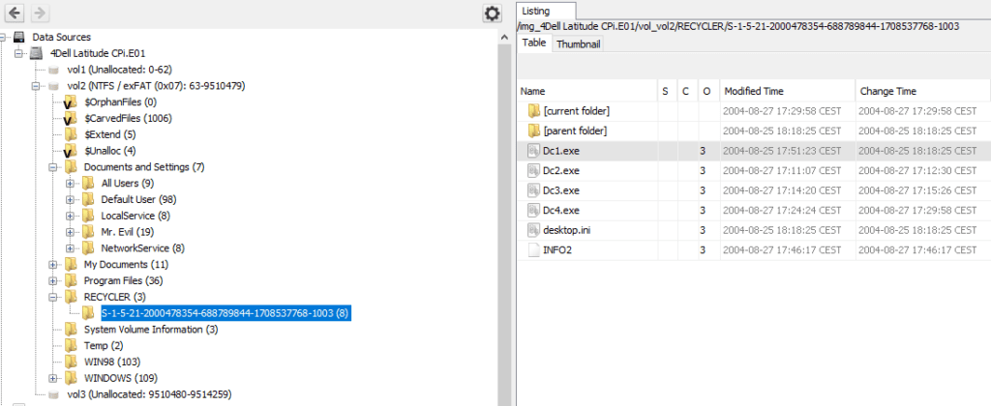Go back with the left arrow button
Screen dimensions: 991x406
[x=15, y=12]
